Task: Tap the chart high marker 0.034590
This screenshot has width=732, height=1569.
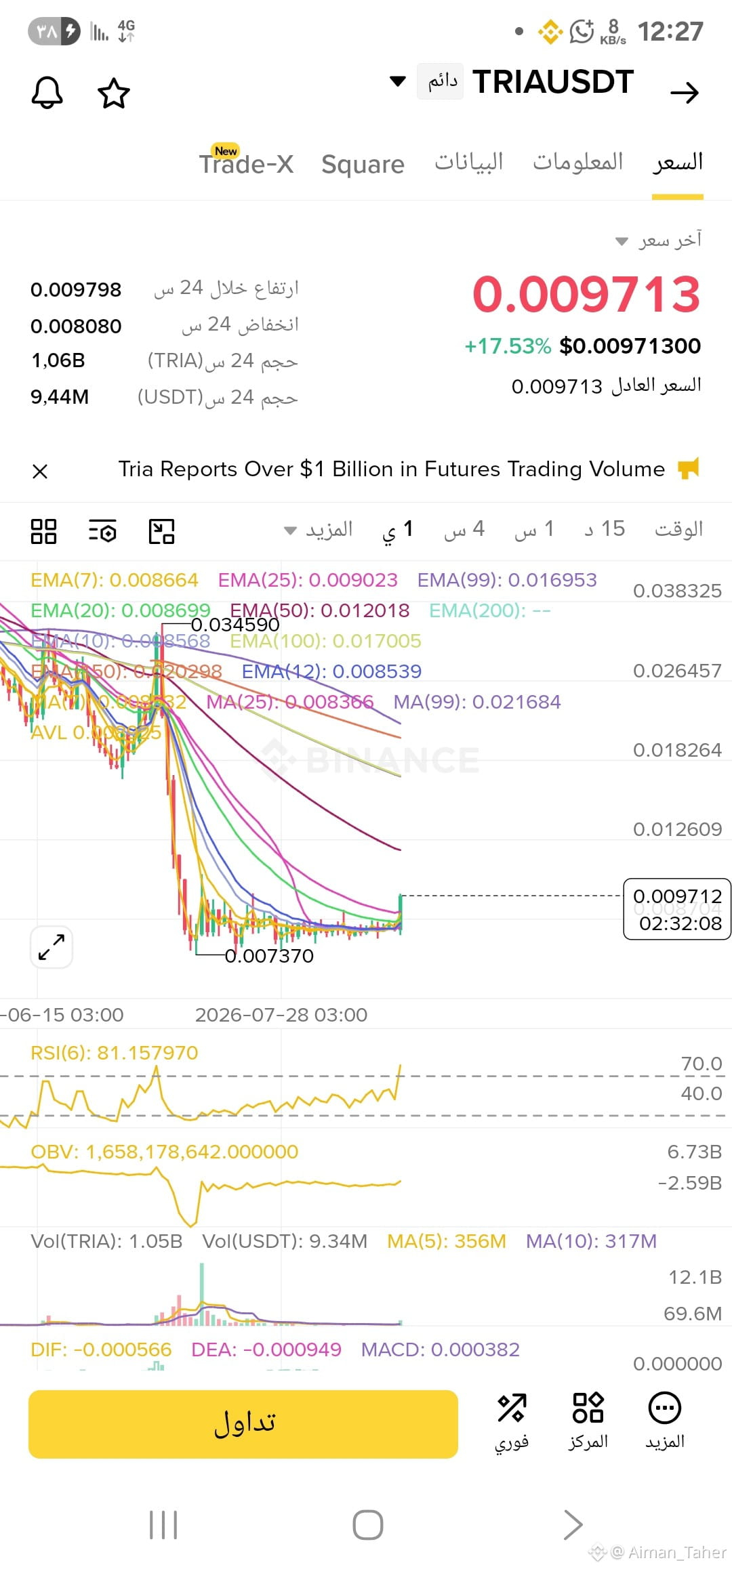Action: [235, 624]
